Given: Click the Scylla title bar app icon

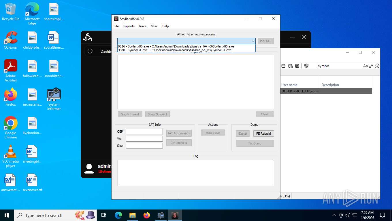Looking at the screenshot, I should [116, 19].
